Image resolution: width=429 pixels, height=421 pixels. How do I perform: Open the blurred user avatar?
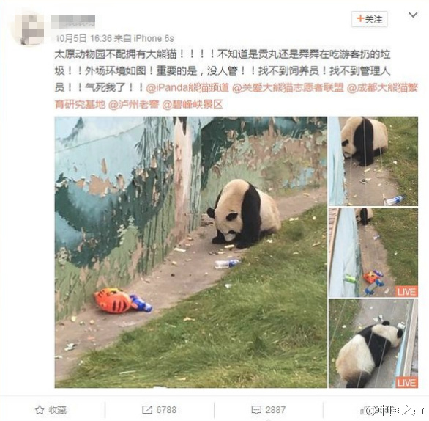click(x=28, y=29)
